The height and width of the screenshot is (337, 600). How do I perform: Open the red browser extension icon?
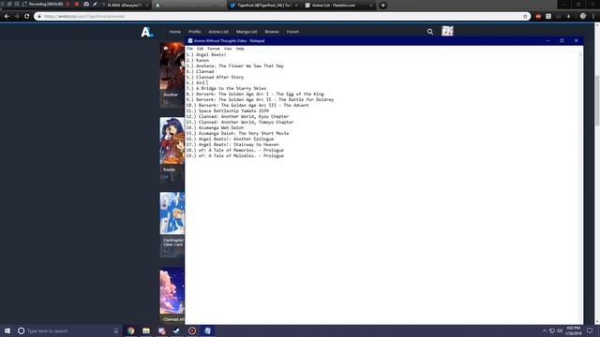coord(538,17)
